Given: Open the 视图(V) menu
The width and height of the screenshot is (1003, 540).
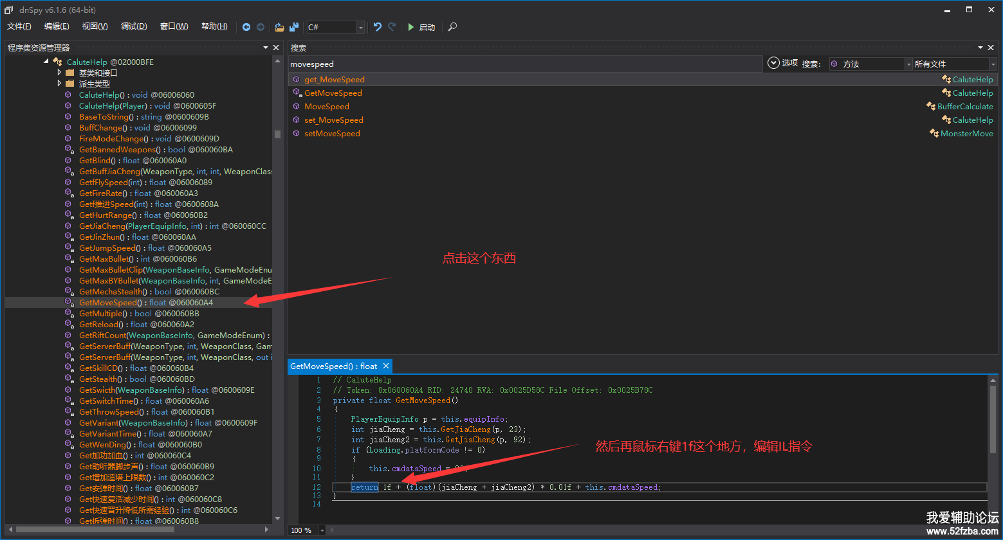Looking at the screenshot, I should tap(95, 26).
